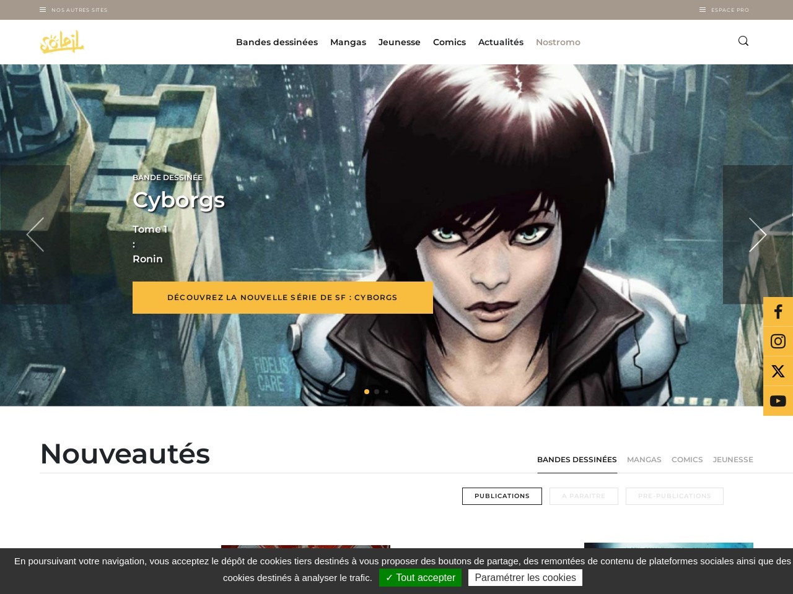Open Mangas navigation menu
793x594 pixels.
(348, 42)
